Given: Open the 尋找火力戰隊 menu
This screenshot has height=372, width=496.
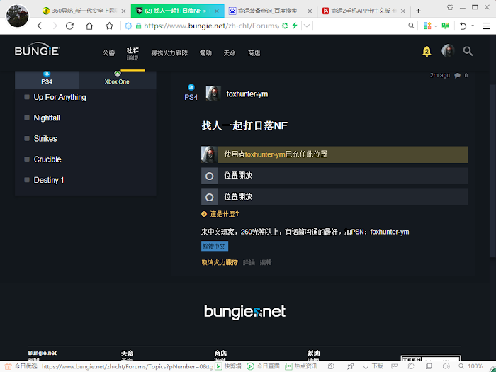Looking at the screenshot, I should [169, 53].
